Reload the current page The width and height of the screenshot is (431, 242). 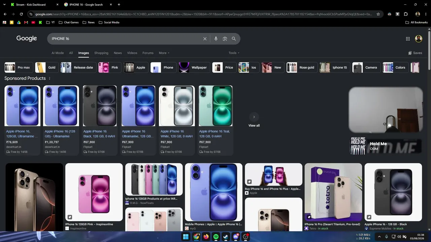[x=21, y=14]
